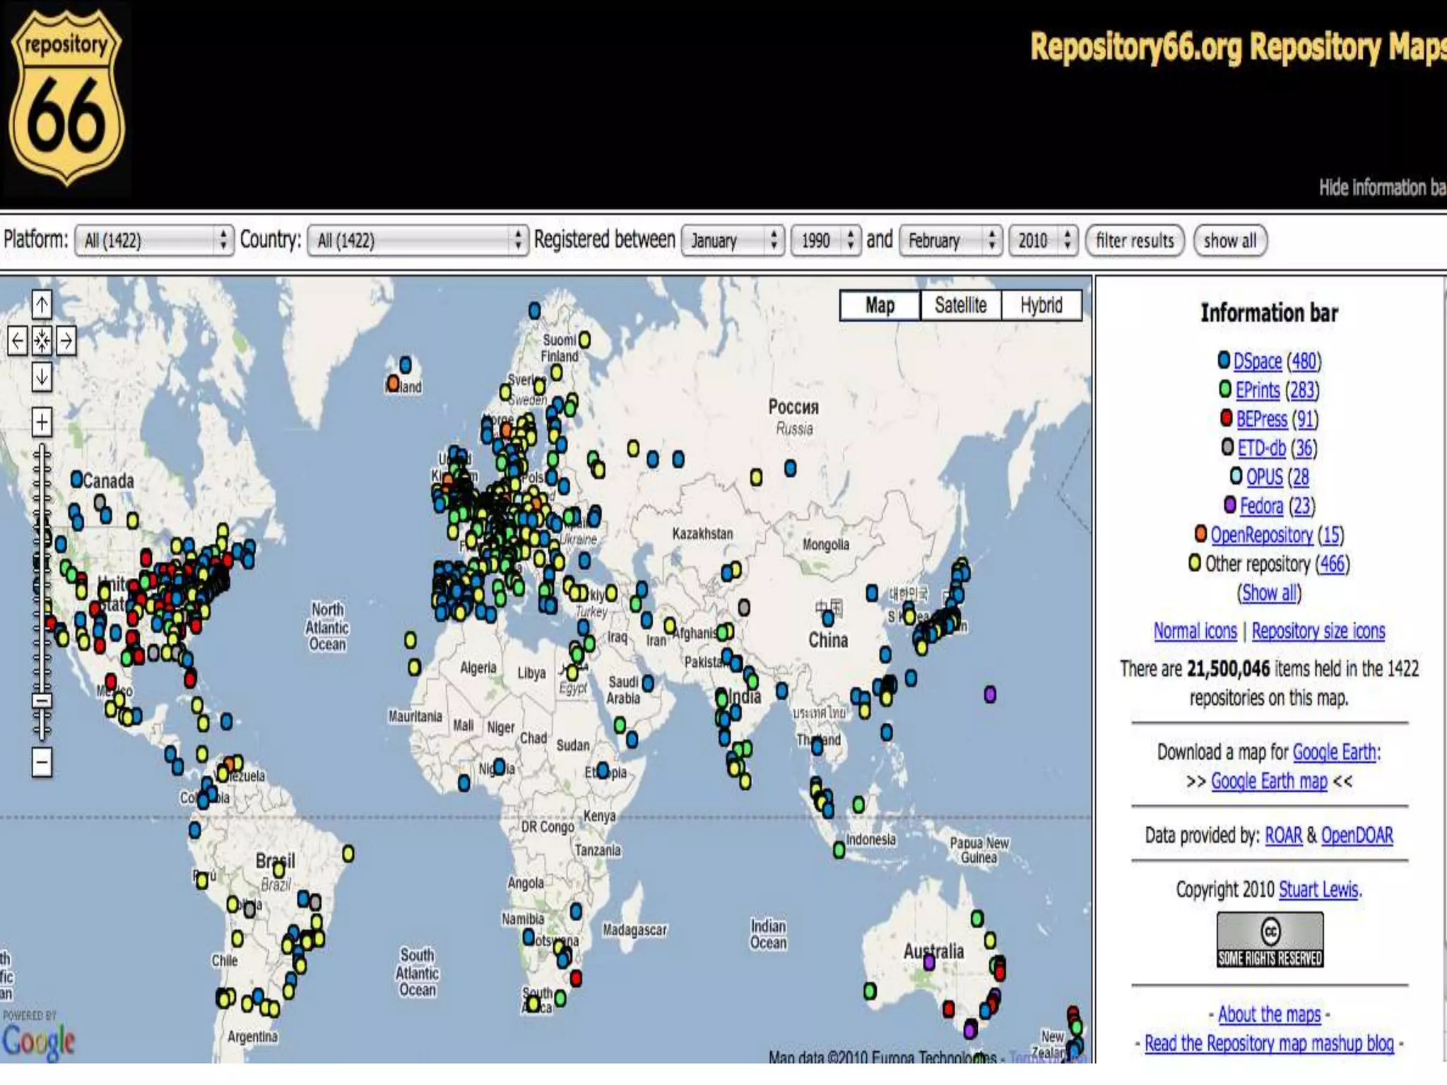Click Hide information bar link

[x=1382, y=187]
